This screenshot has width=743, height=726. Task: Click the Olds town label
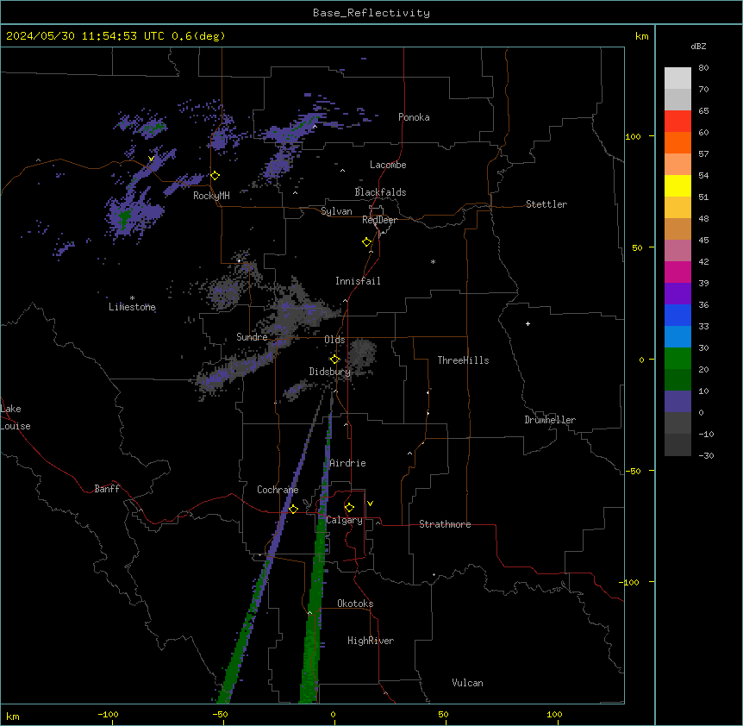[334, 340]
